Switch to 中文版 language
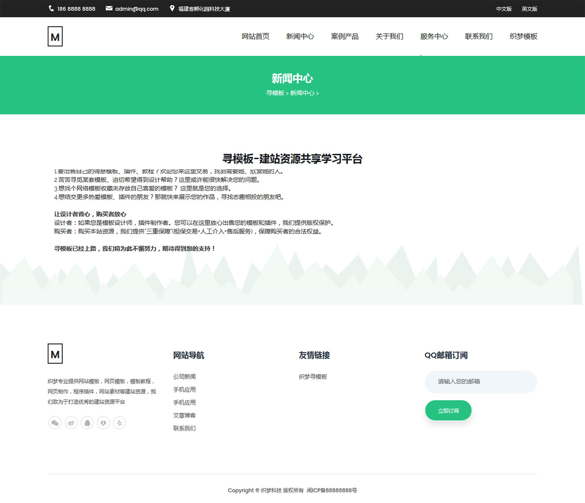The height and width of the screenshot is (503, 585). pos(504,9)
